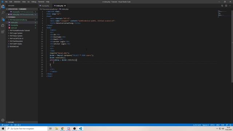Collapse the TUTORIALS workspace section

tap(22, 17)
